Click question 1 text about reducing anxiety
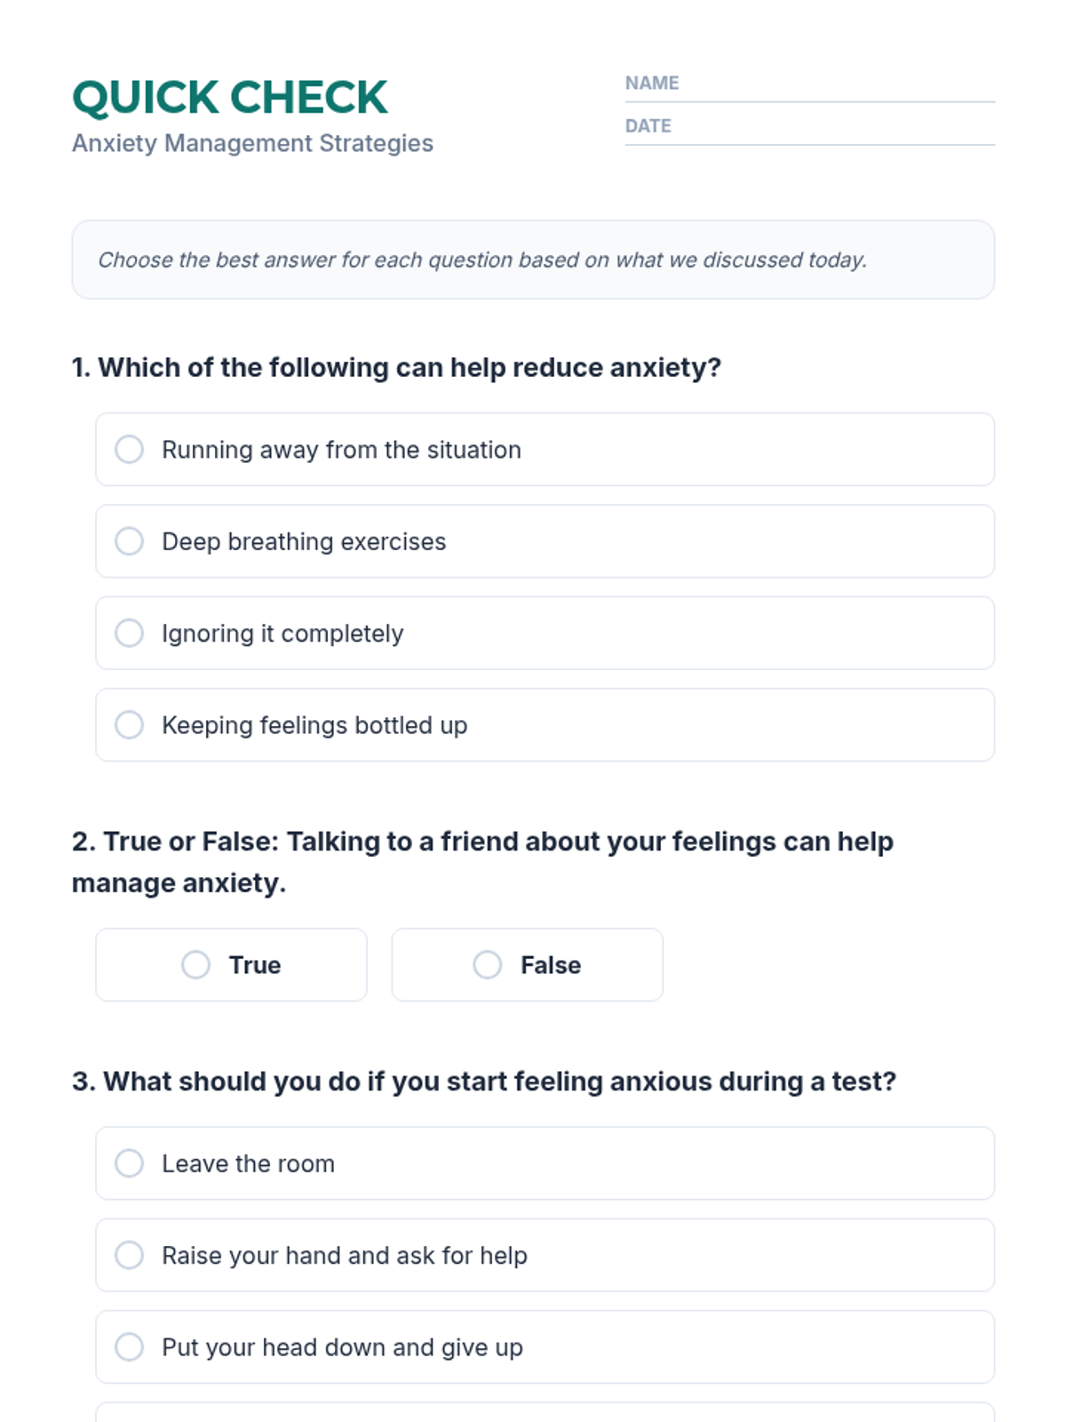This screenshot has height=1422, width=1066. click(x=396, y=368)
